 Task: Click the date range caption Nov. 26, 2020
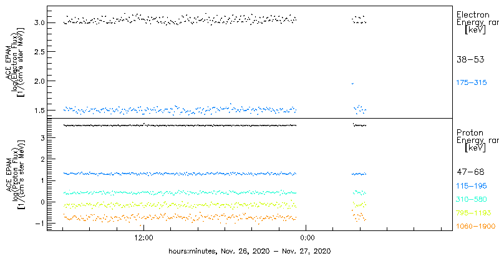pos(244,251)
